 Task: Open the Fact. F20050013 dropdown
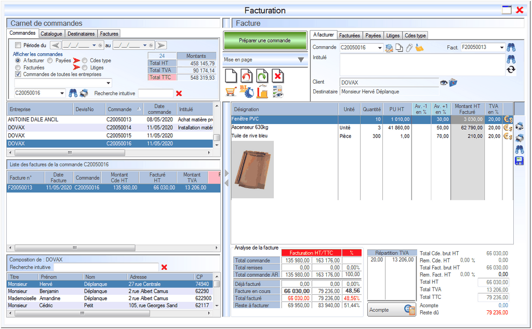point(501,47)
